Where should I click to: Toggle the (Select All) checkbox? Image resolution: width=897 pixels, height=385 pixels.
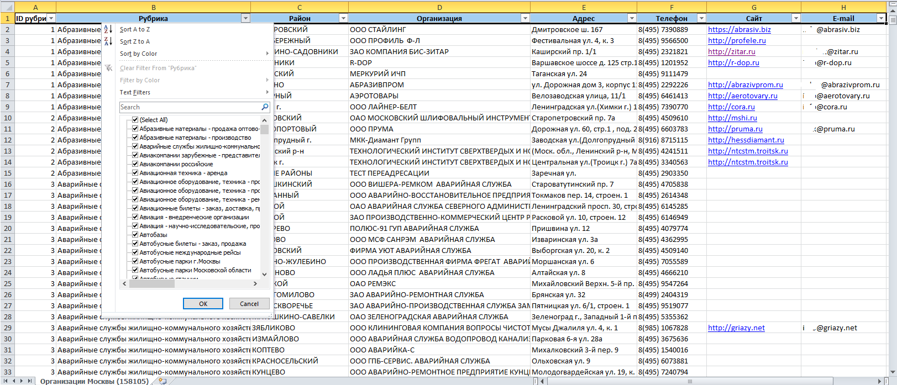[135, 120]
